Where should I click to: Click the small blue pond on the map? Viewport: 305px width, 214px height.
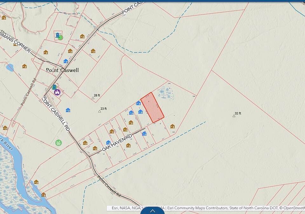10,67
